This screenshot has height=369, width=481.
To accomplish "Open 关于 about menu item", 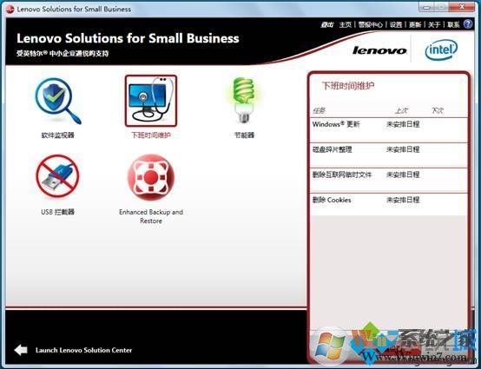I will 434,24.
